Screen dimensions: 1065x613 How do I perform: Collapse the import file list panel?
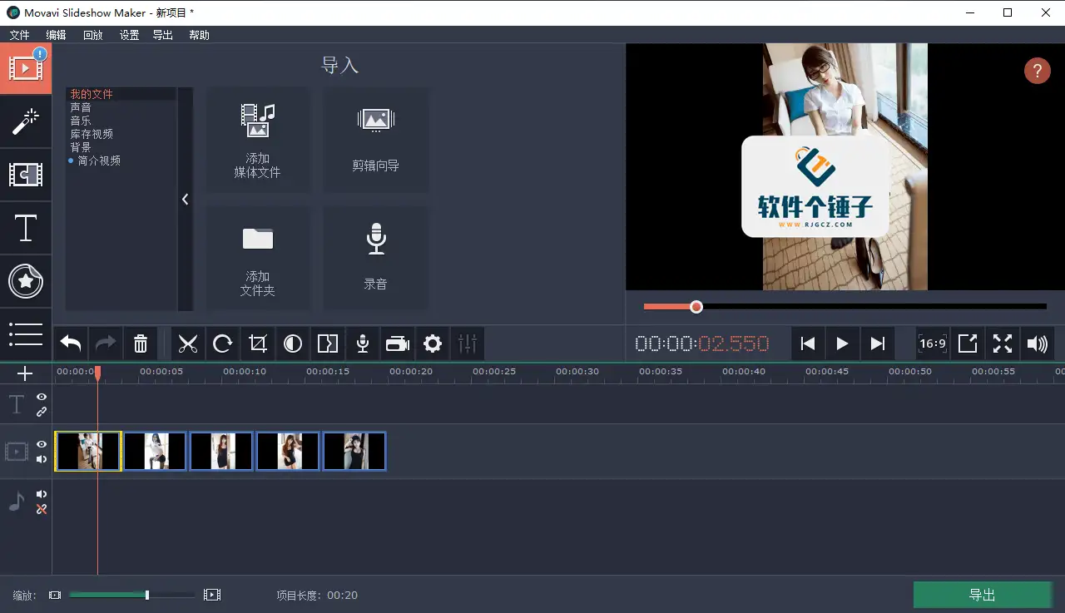pyautogui.click(x=186, y=199)
